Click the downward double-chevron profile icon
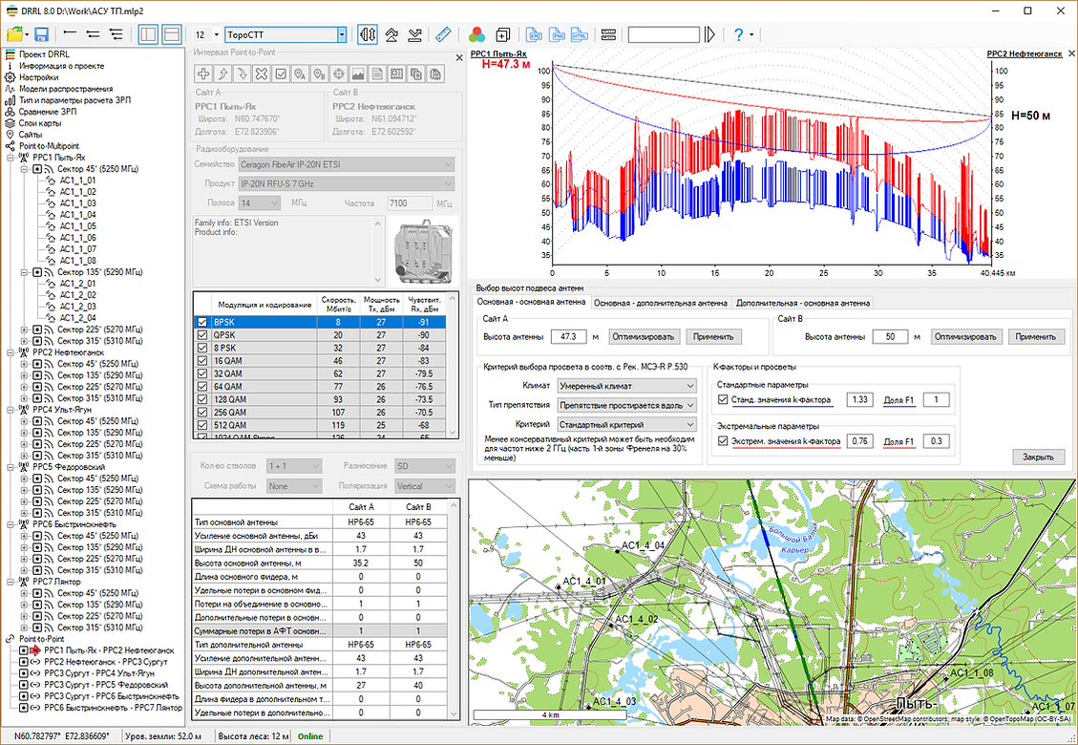Screen dimensions: 1078x745 tap(414, 34)
